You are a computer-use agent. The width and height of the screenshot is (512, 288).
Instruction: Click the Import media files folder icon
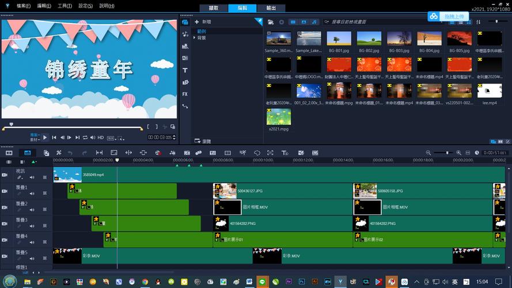[271, 22]
